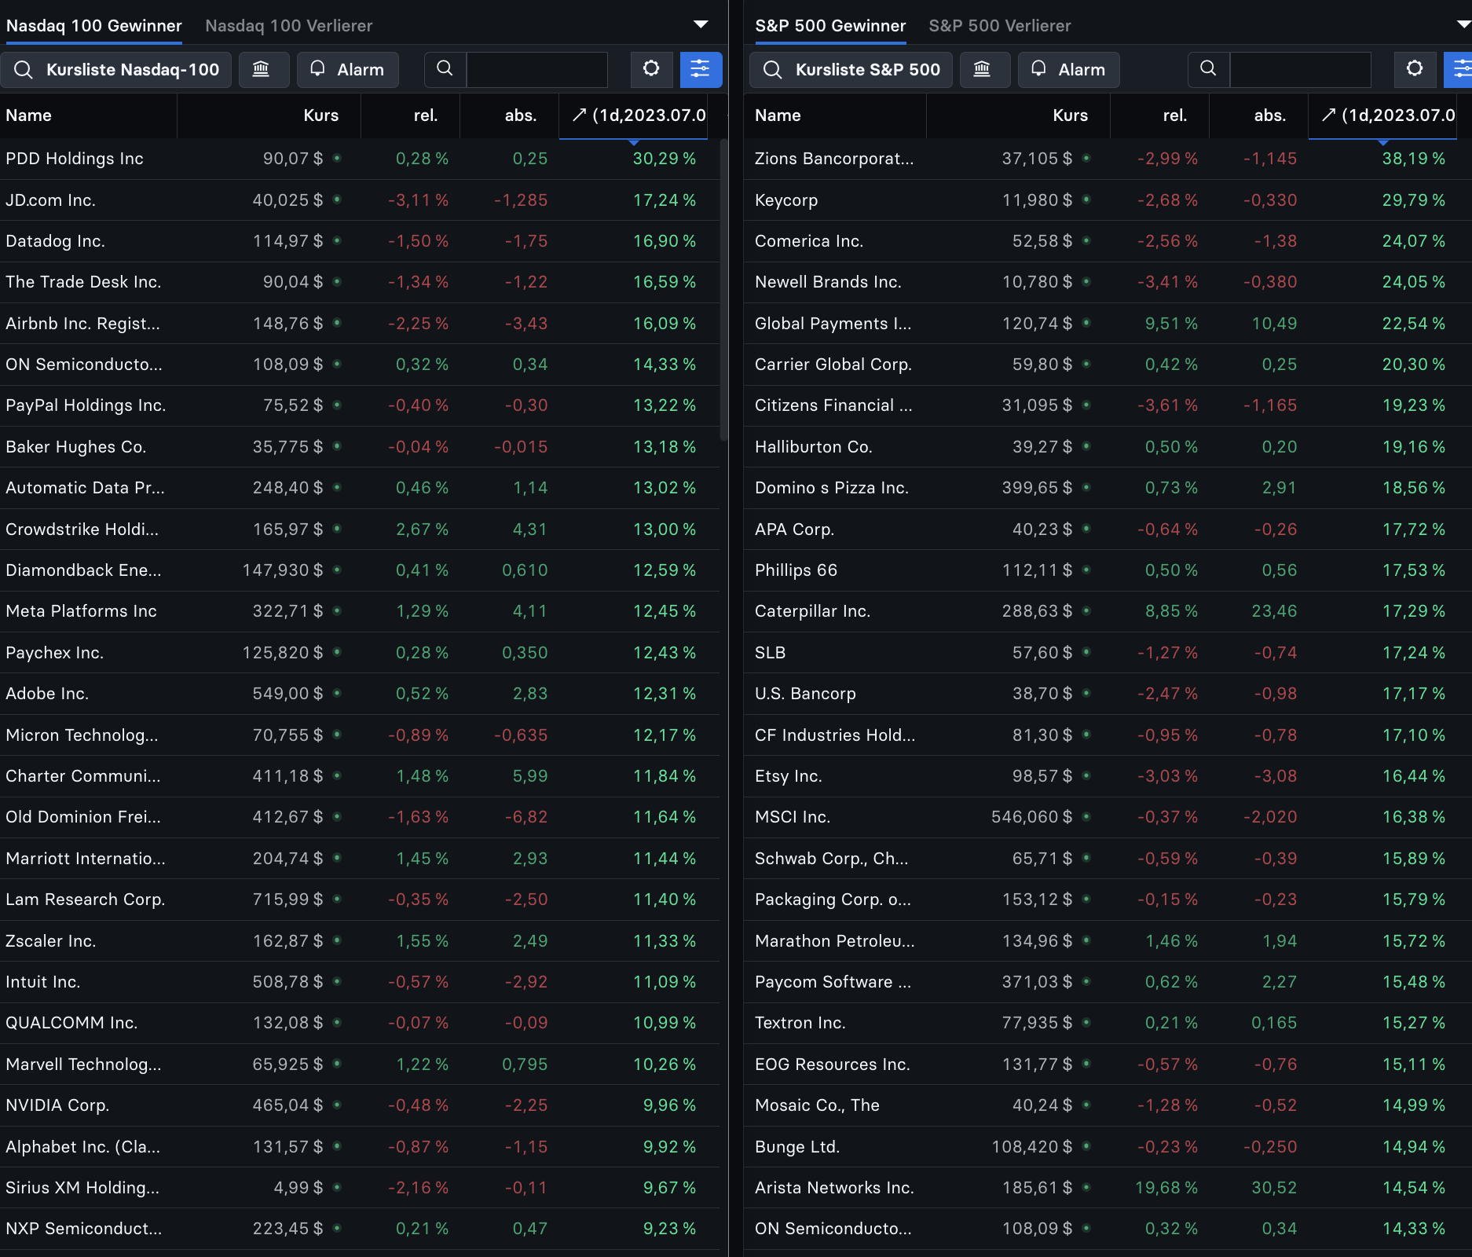Open Halliburton Co. row
This screenshot has height=1257, width=1472.
tap(1108, 447)
